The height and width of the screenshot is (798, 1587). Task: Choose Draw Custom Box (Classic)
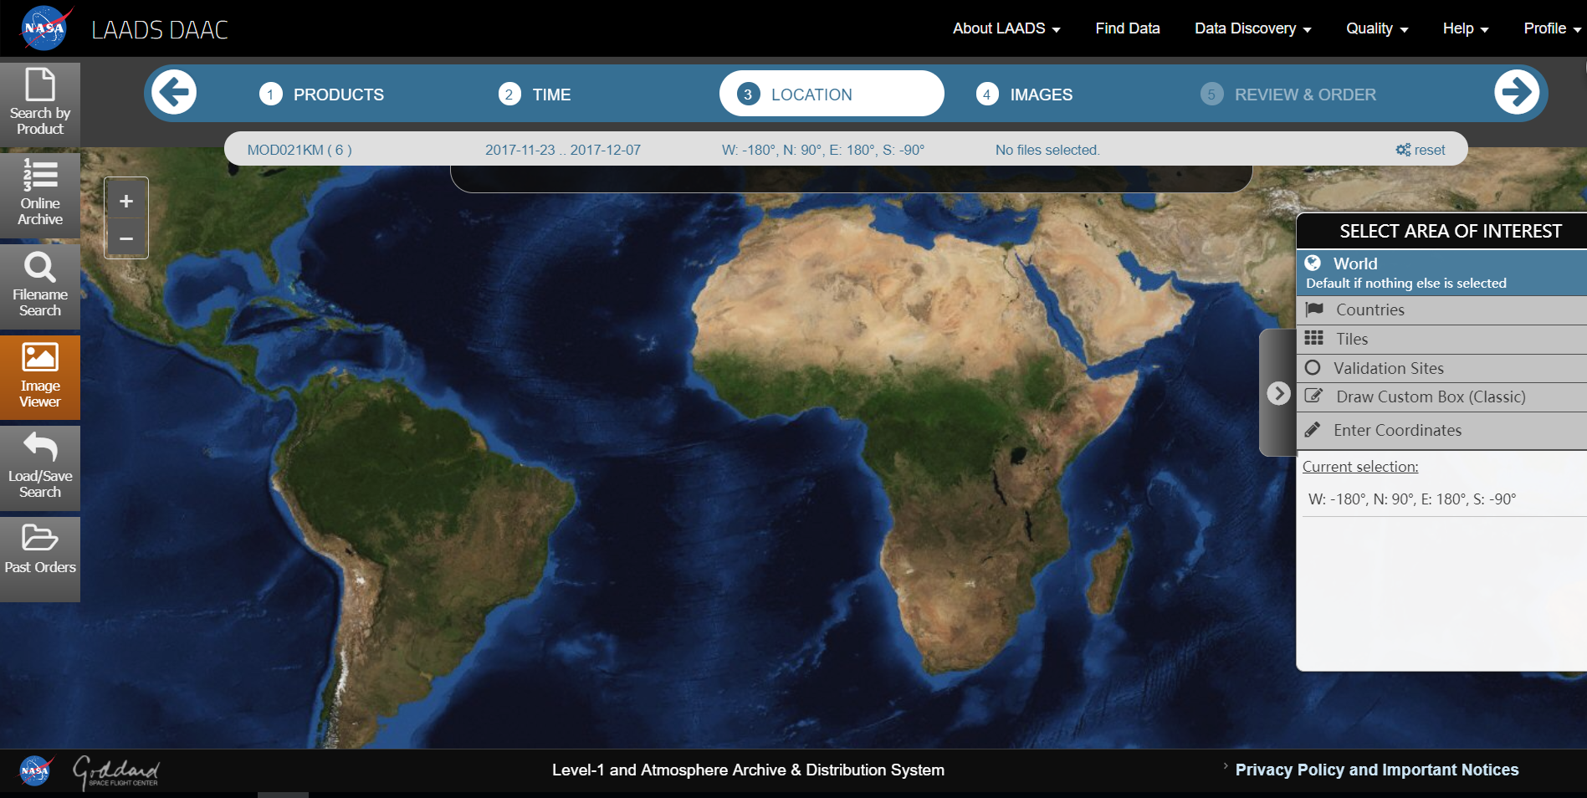(x=1441, y=397)
